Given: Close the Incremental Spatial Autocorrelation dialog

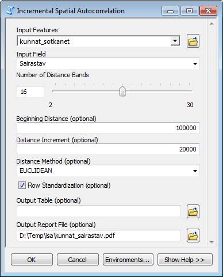Looking at the screenshot, I should (x=208, y=10).
